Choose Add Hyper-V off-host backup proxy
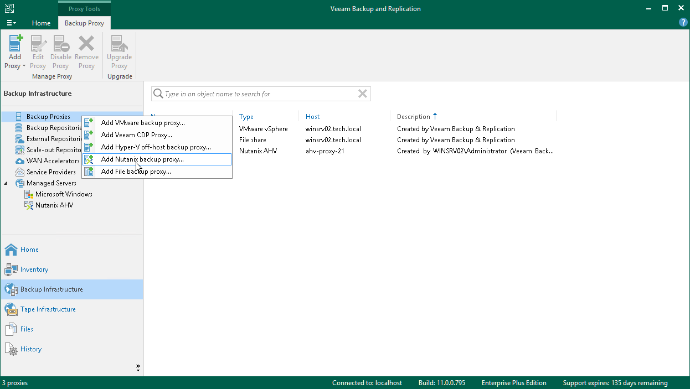 (x=157, y=147)
